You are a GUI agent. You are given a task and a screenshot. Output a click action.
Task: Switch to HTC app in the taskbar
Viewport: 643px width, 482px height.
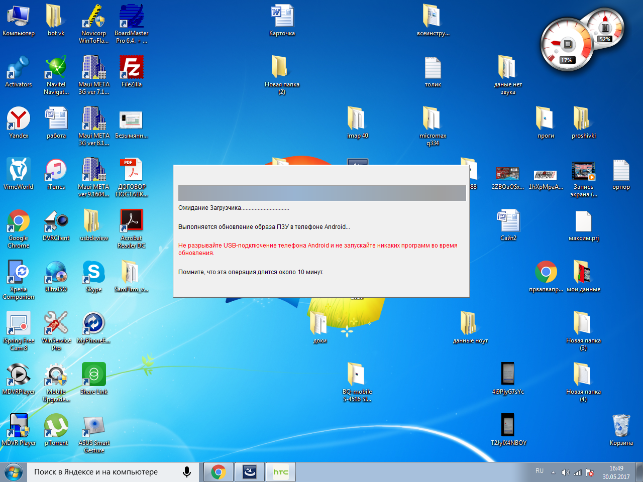281,472
